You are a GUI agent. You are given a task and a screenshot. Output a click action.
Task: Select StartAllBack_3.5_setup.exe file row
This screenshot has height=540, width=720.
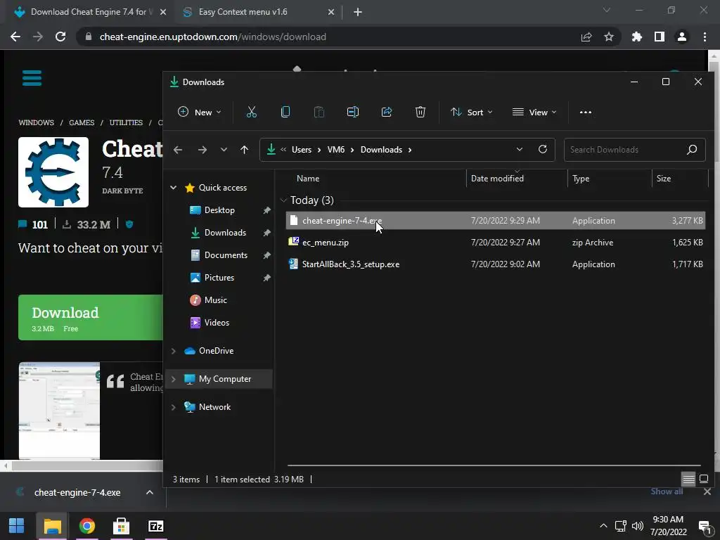pos(495,264)
